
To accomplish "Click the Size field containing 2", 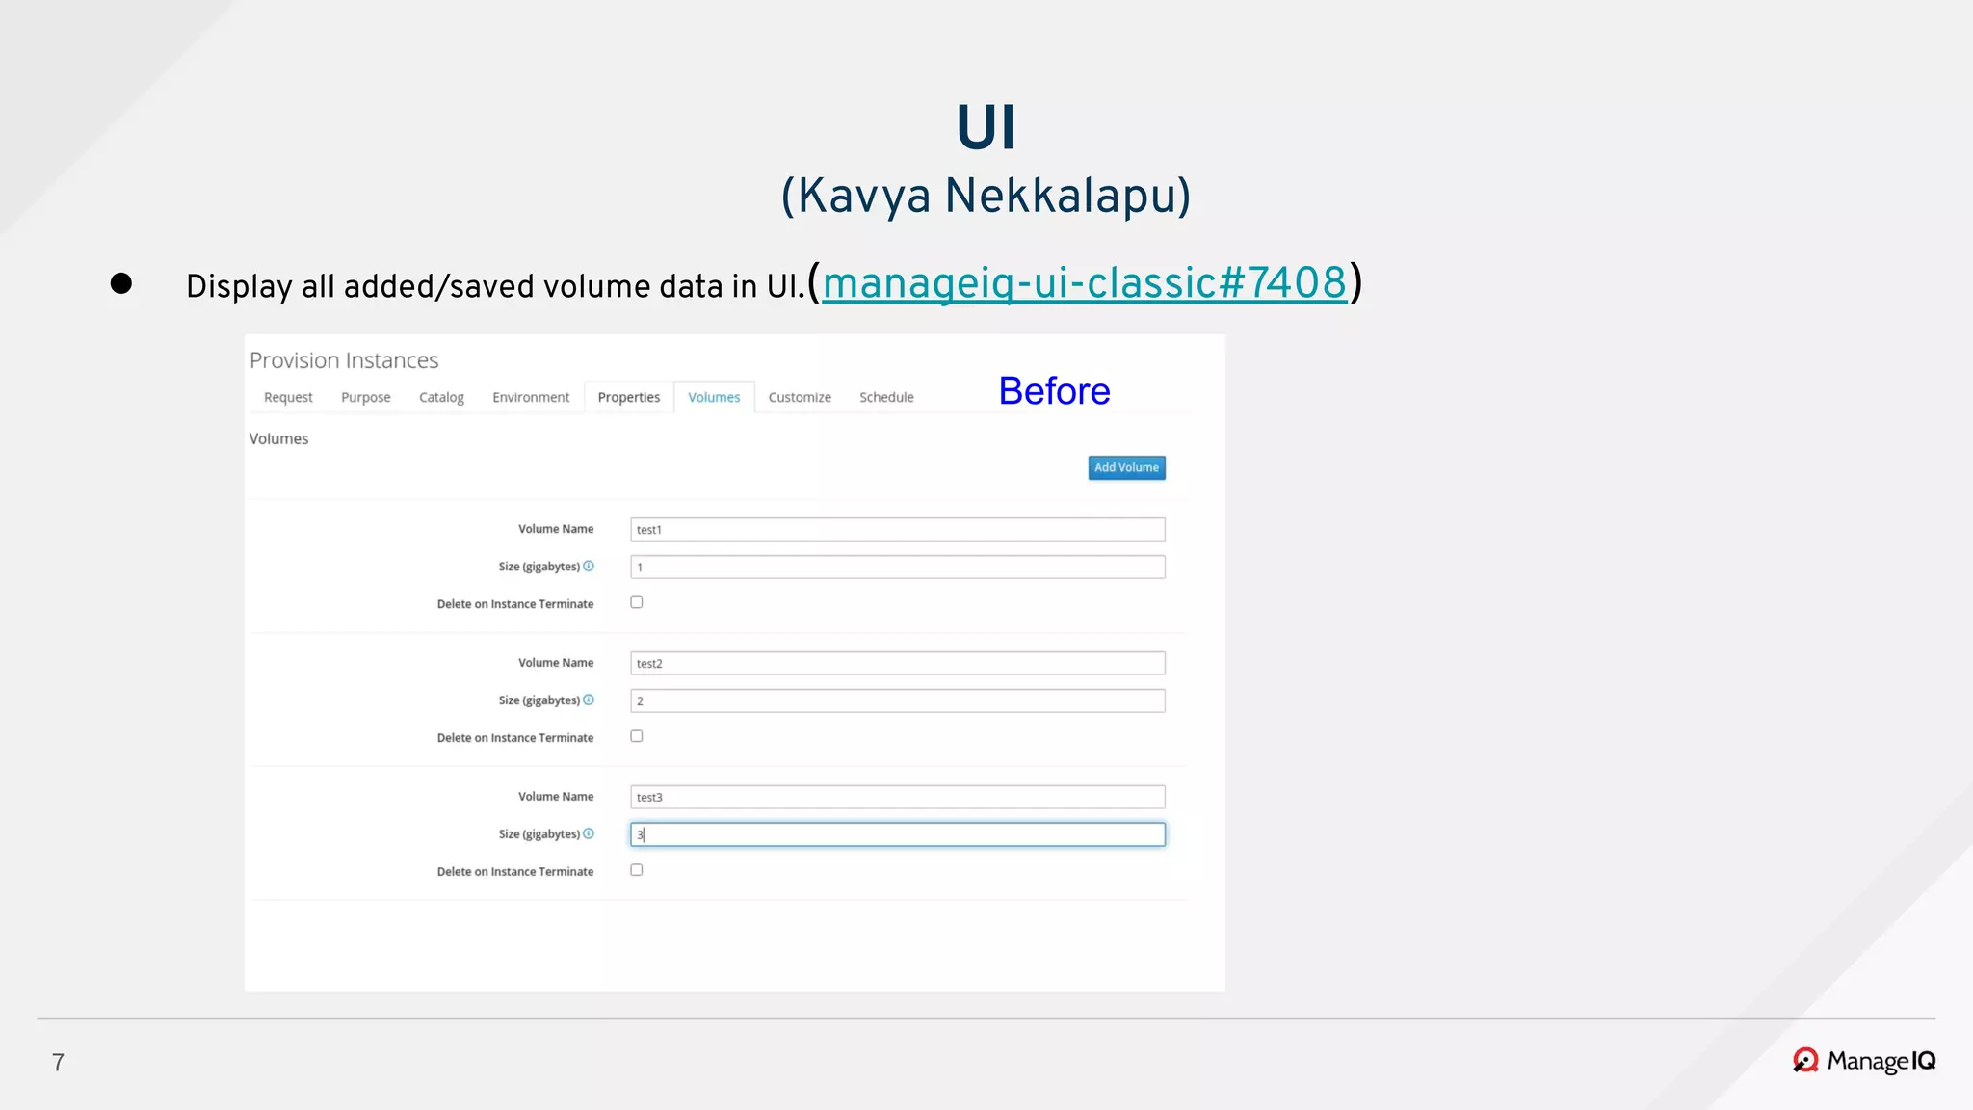I will point(897,700).
